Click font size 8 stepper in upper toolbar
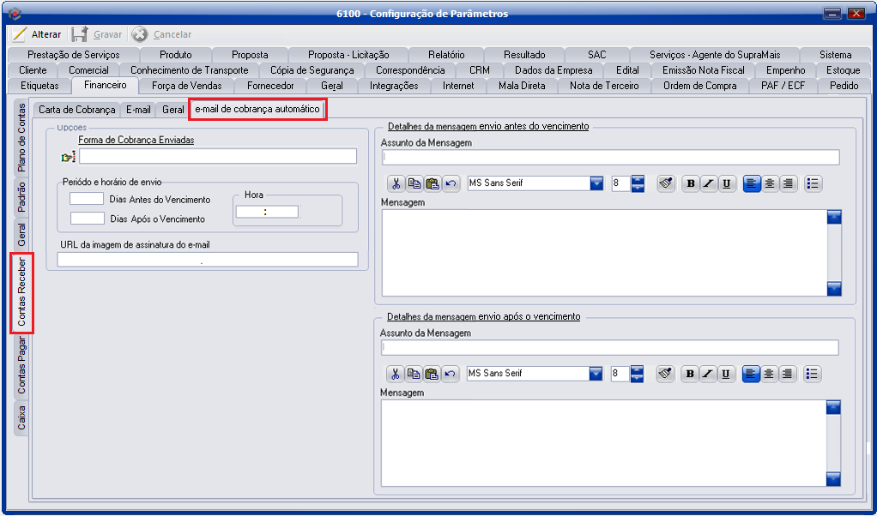The width and height of the screenshot is (877, 516). 638,183
